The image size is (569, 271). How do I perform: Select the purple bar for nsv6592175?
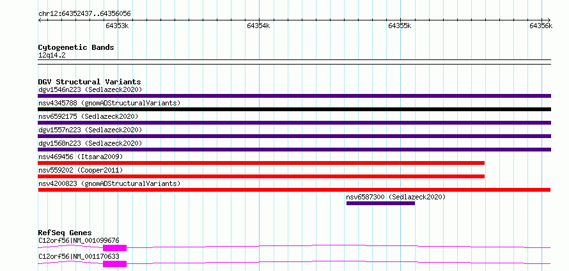click(294, 123)
